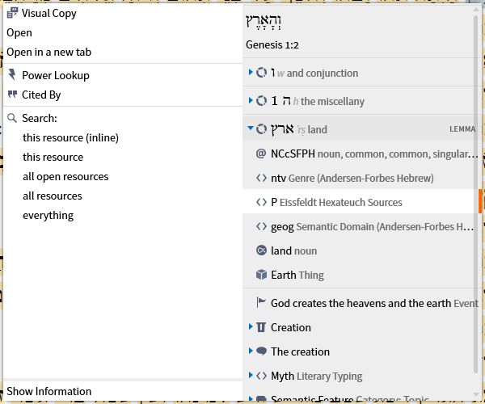Image resolution: width=485 pixels, height=404 pixels.
Task: Select 'God creates the heavens and the earth' event
Action: pos(361,303)
